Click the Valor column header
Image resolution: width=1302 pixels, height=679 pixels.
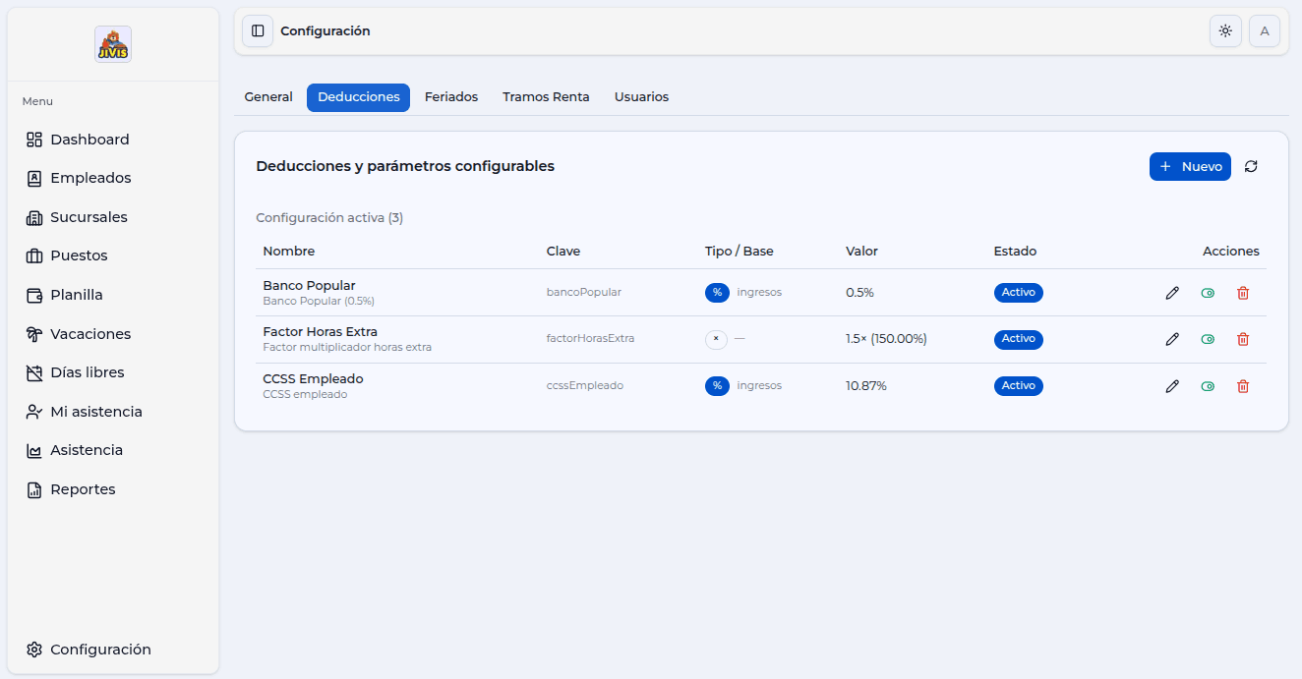click(x=861, y=252)
